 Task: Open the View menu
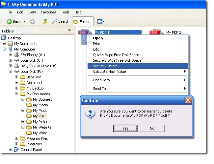[32, 12]
